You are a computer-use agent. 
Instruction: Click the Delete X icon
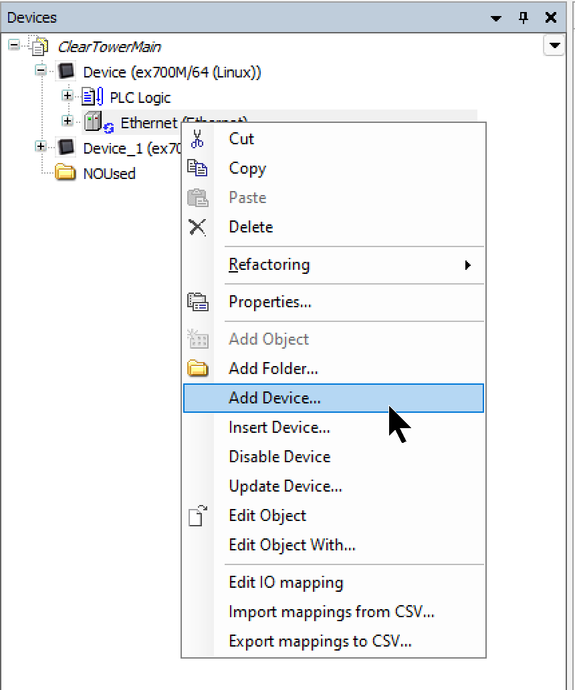197,227
